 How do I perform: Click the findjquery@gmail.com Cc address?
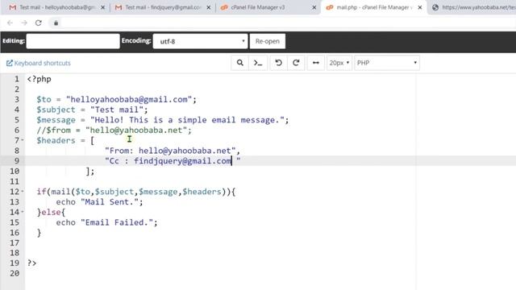pyautogui.click(x=183, y=161)
